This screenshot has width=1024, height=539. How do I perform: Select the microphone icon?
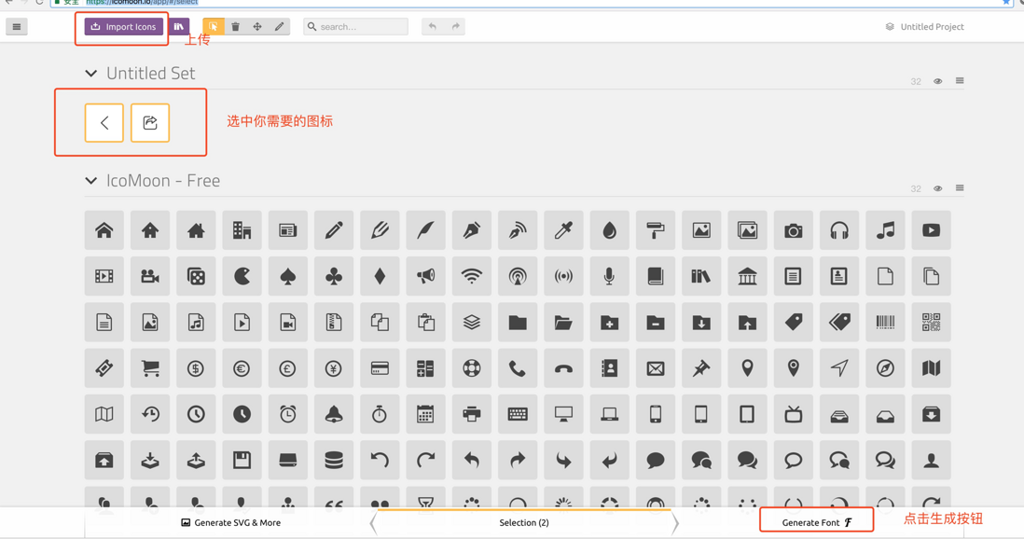coord(609,276)
